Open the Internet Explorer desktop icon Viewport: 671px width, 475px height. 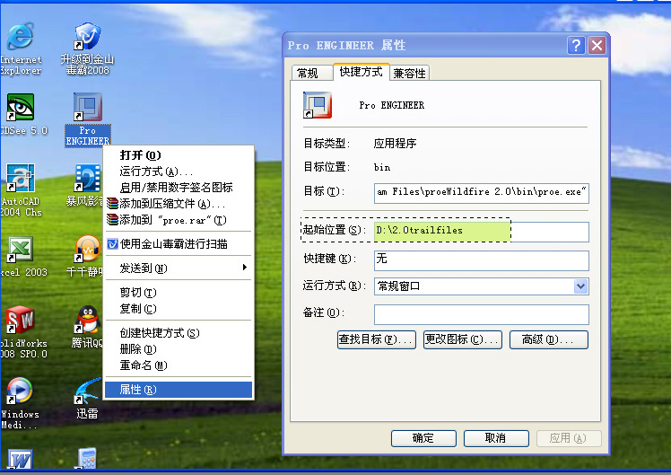click(20, 37)
